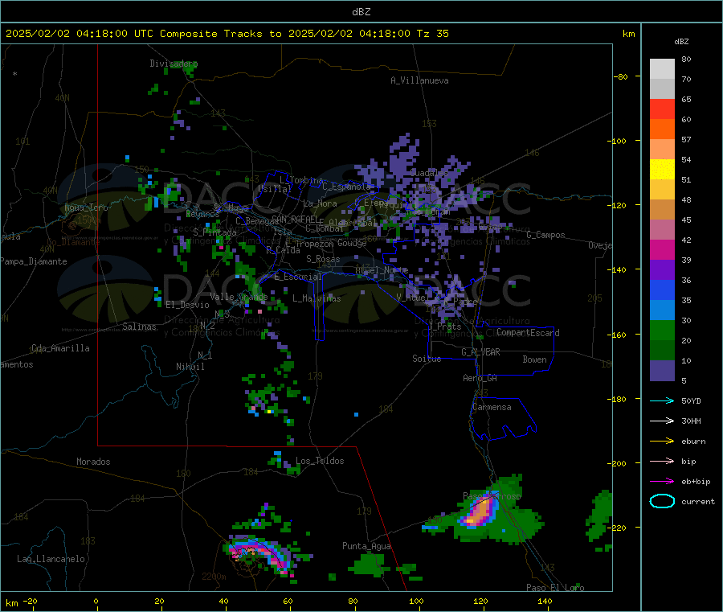Select the magenta 39-42 dBZ swatch
Image resolution: width=723 pixels, height=612 pixels.
662,249
